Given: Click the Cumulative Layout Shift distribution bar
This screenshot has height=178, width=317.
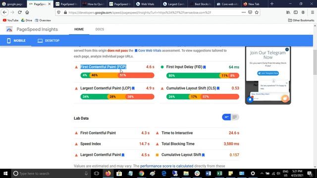Looking at the screenshot, I should pyautogui.click(x=203, y=97).
